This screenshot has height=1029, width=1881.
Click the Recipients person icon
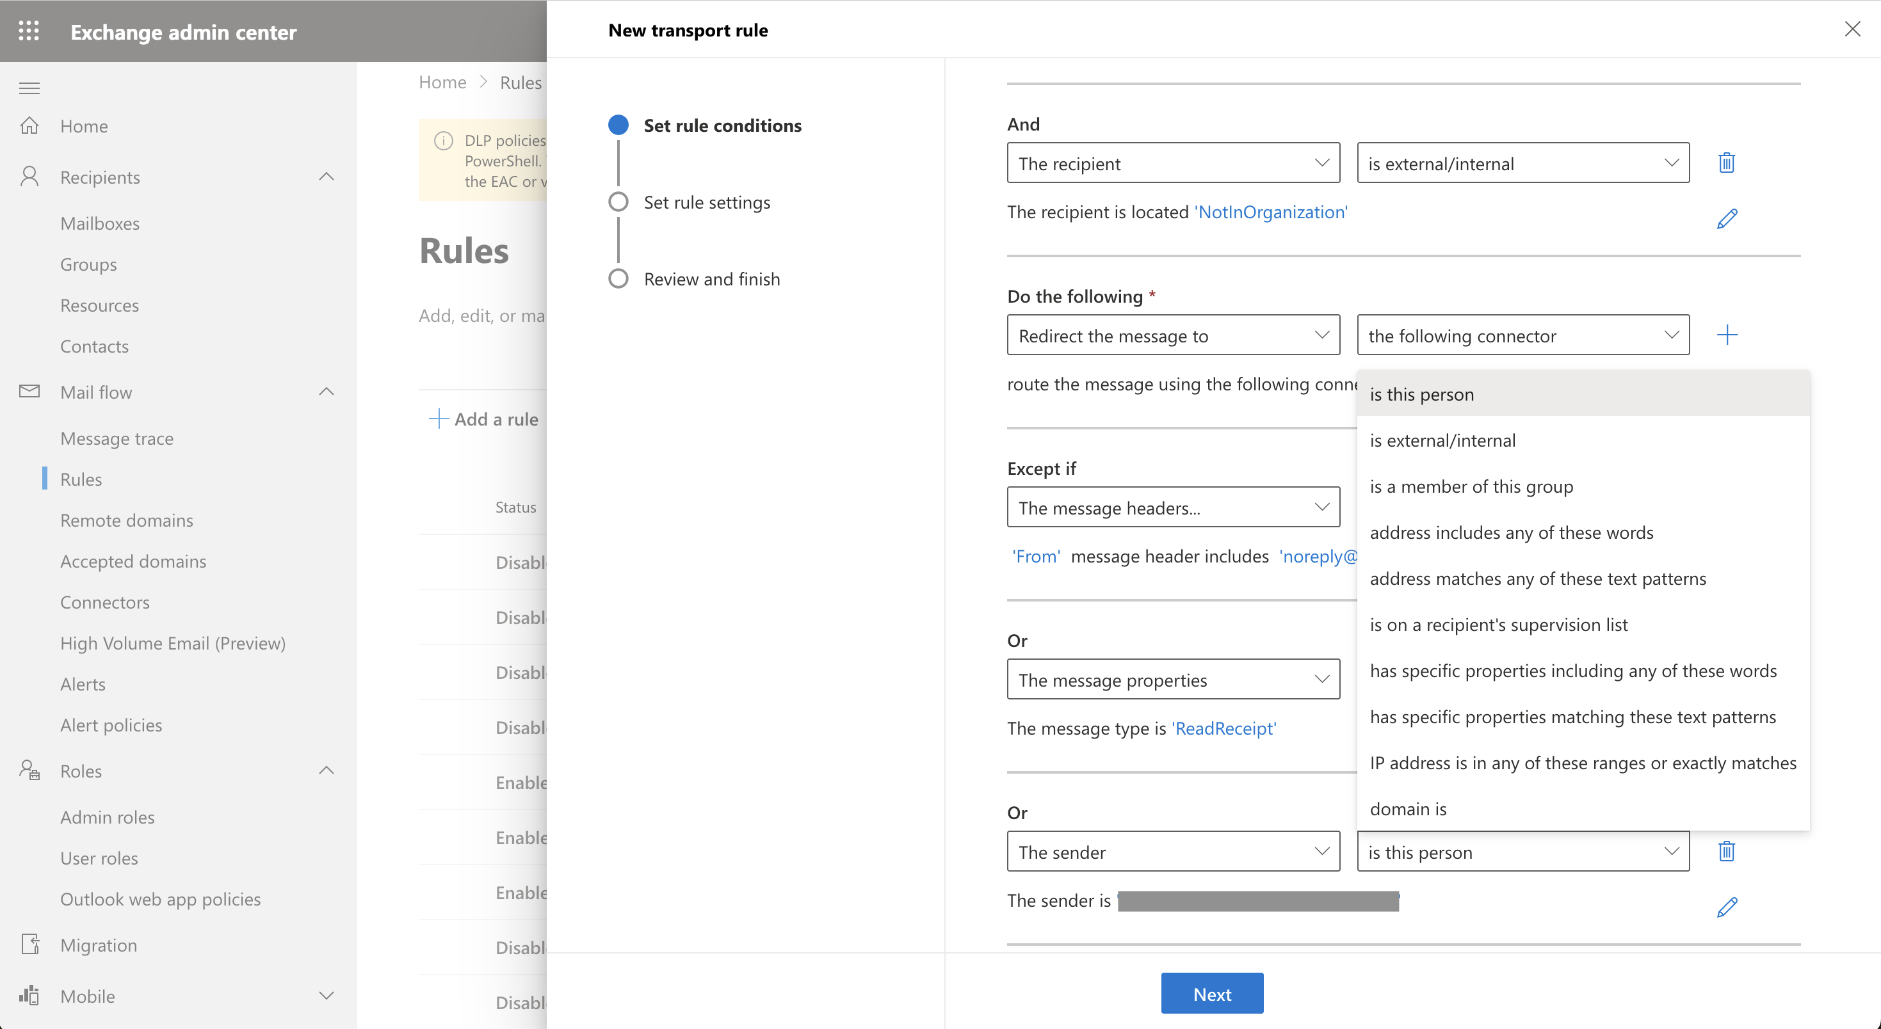point(29,177)
